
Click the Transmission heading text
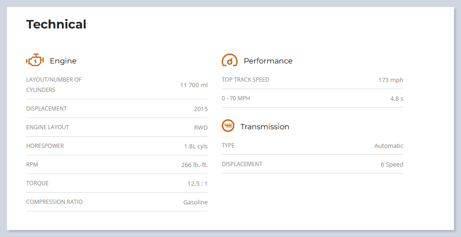265,127
